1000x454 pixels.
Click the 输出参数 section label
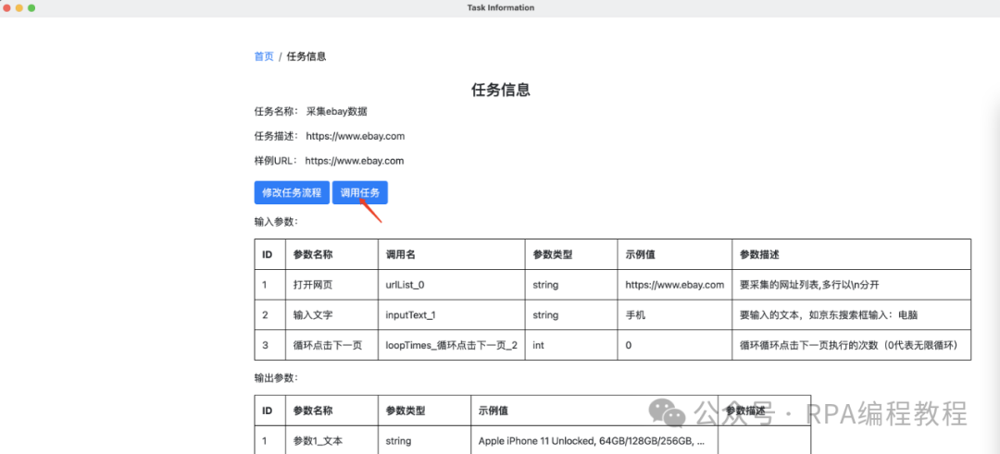(x=276, y=377)
